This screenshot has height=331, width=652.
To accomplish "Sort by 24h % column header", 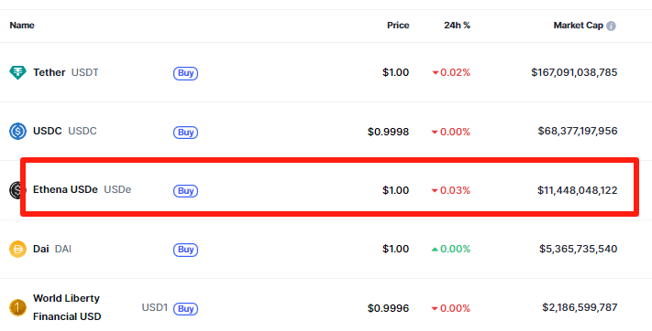I will (x=457, y=26).
